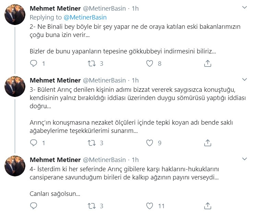Share the tweet ending "Canları sağolsun"
Image resolution: width=254 pixels, height=213 pixels.
(x=207, y=206)
